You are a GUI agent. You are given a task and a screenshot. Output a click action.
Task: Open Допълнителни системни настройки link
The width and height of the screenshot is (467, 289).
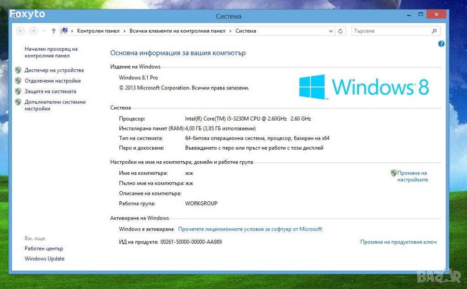[55, 105]
